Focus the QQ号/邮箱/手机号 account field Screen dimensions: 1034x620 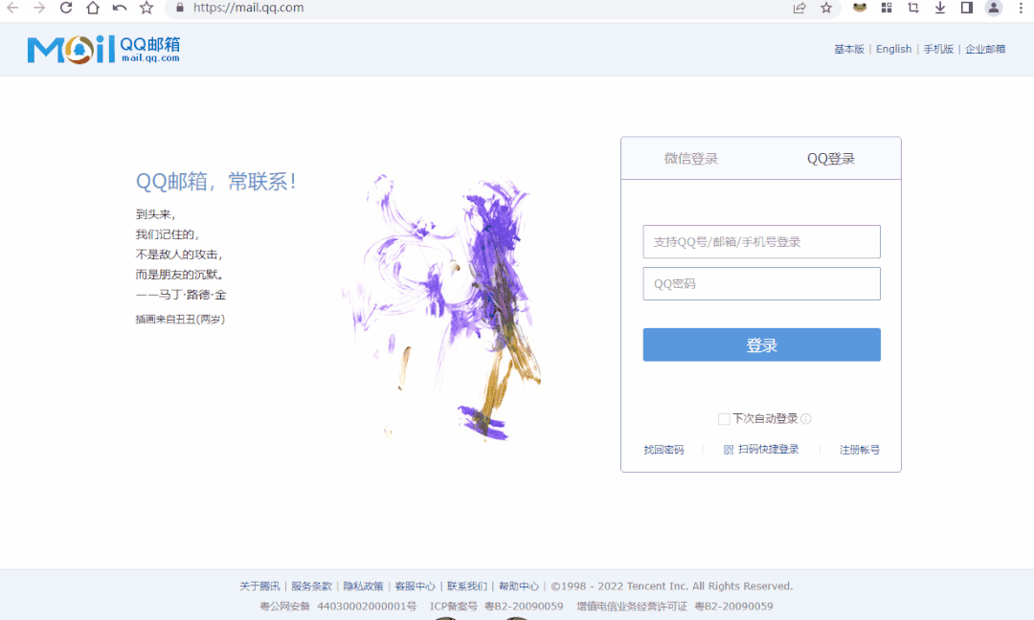pyautogui.click(x=762, y=242)
